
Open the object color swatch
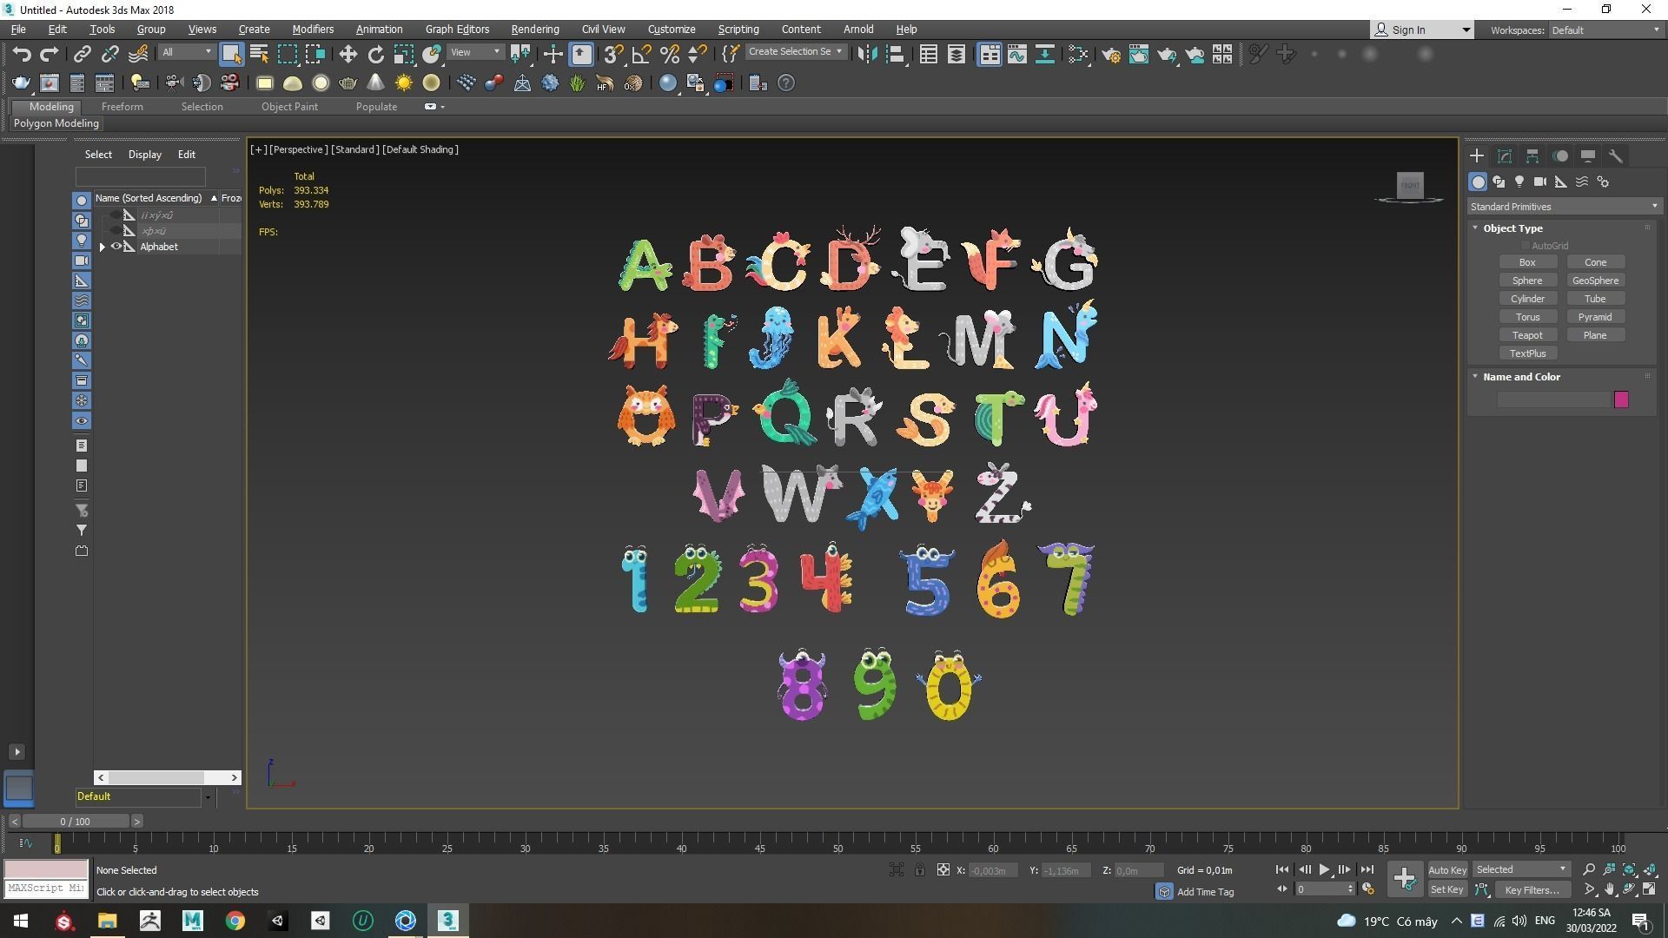[x=1621, y=400]
